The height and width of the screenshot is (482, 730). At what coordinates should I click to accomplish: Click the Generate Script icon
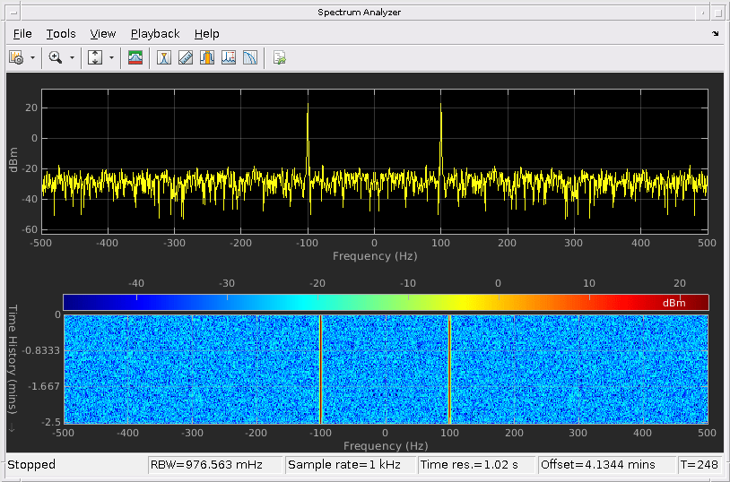[280, 57]
